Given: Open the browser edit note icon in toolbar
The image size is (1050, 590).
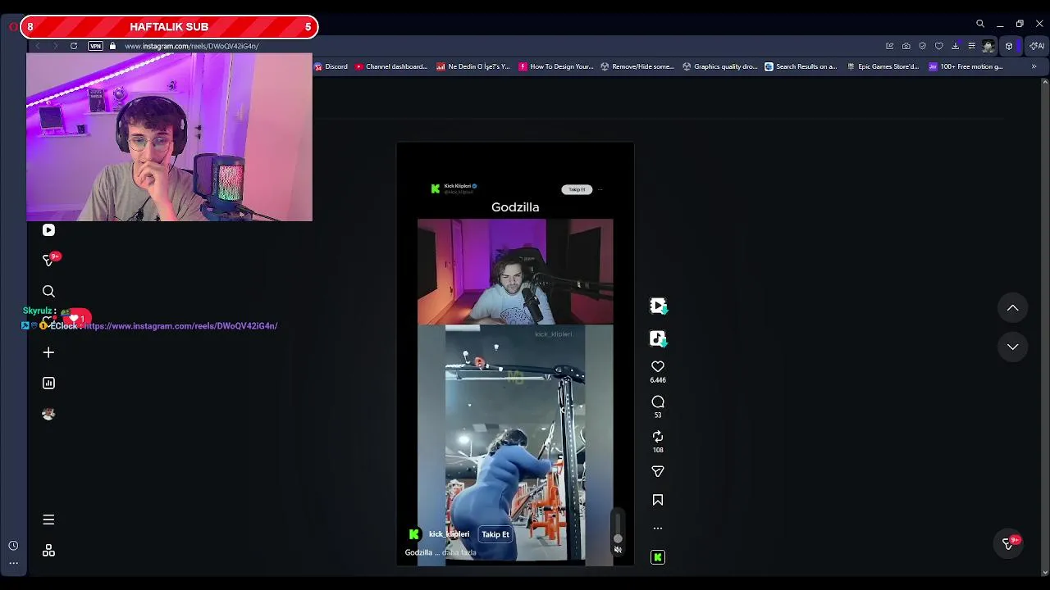Looking at the screenshot, I should click(x=889, y=46).
